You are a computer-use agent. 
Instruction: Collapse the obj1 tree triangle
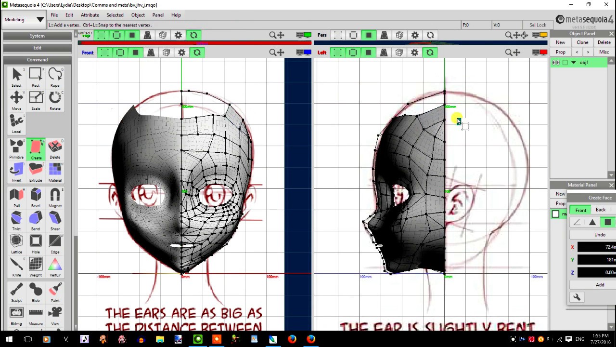[x=574, y=63]
